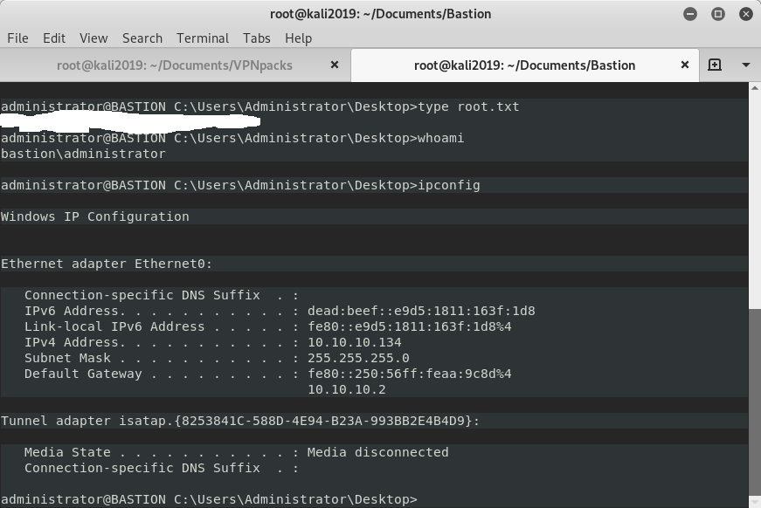Click the 'Media State' label
761x508 pixels.
[x=67, y=452]
